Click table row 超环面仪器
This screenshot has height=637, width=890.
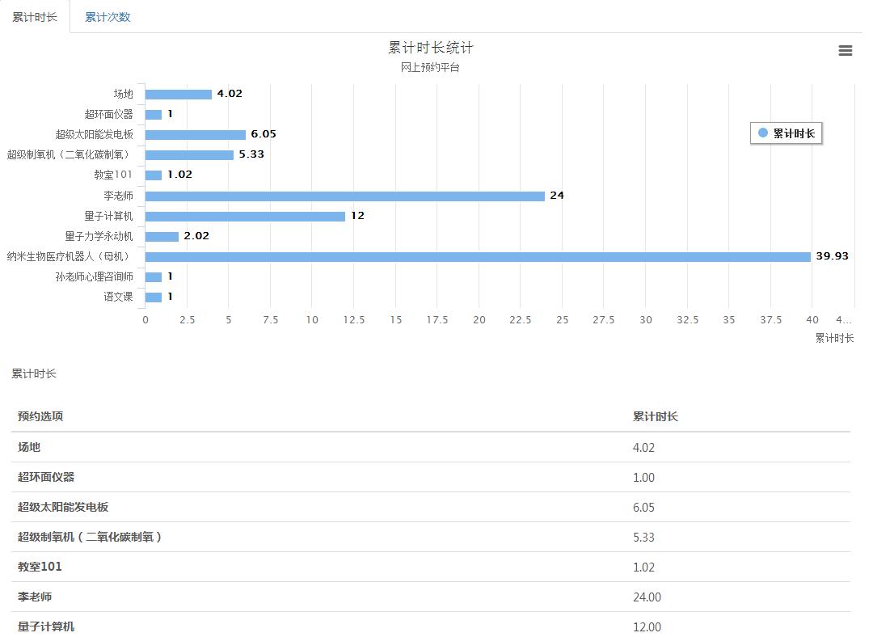pos(431,478)
